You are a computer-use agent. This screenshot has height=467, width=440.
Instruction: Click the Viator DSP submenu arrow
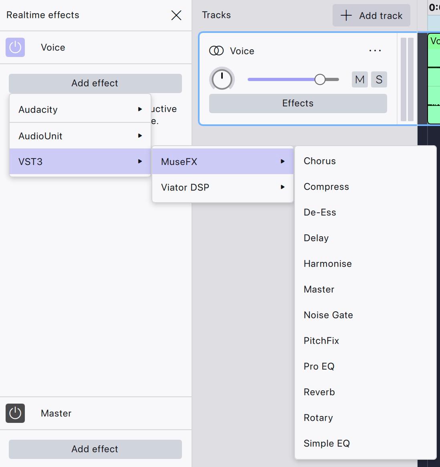(283, 187)
